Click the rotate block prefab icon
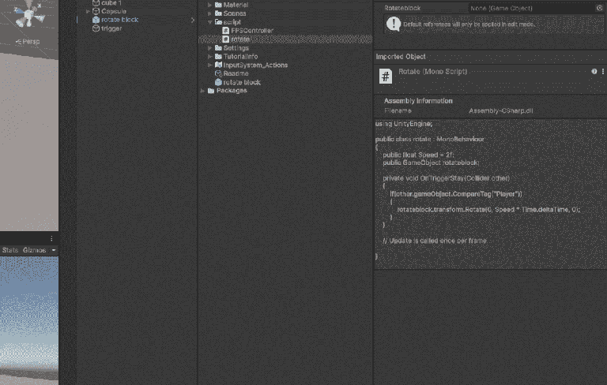 (x=96, y=20)
